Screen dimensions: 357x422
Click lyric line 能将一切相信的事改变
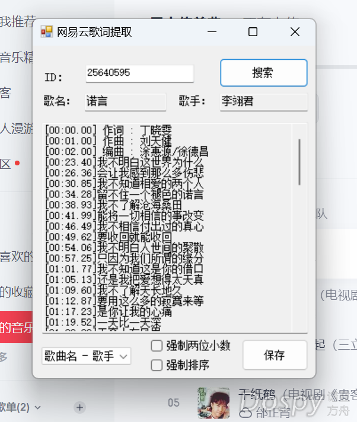click(x=124, y=215)
